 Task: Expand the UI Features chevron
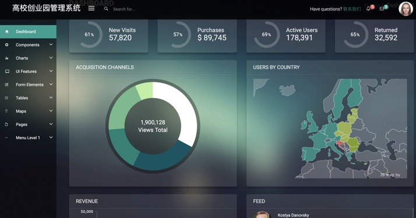(x=51, y=71)
